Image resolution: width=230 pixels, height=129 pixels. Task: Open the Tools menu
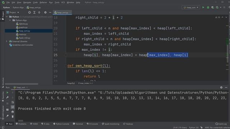click(x=57, y=3)
